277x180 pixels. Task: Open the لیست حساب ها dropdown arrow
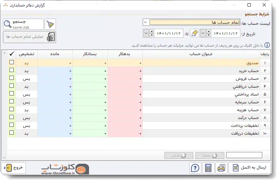coord(146,22)
